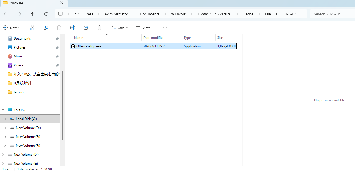Expand New Volume (D:) under This PC

5,128
